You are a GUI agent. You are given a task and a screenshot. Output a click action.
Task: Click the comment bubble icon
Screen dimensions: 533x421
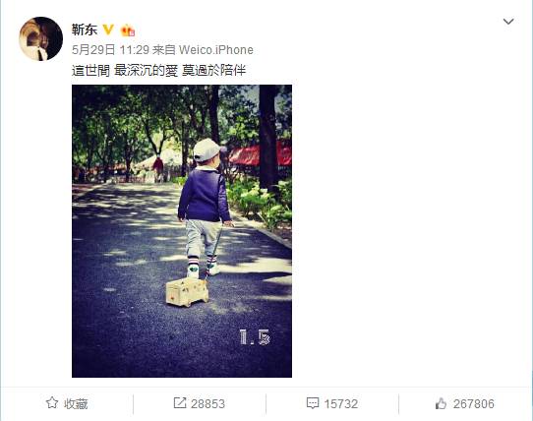click(x=313, y=403)
